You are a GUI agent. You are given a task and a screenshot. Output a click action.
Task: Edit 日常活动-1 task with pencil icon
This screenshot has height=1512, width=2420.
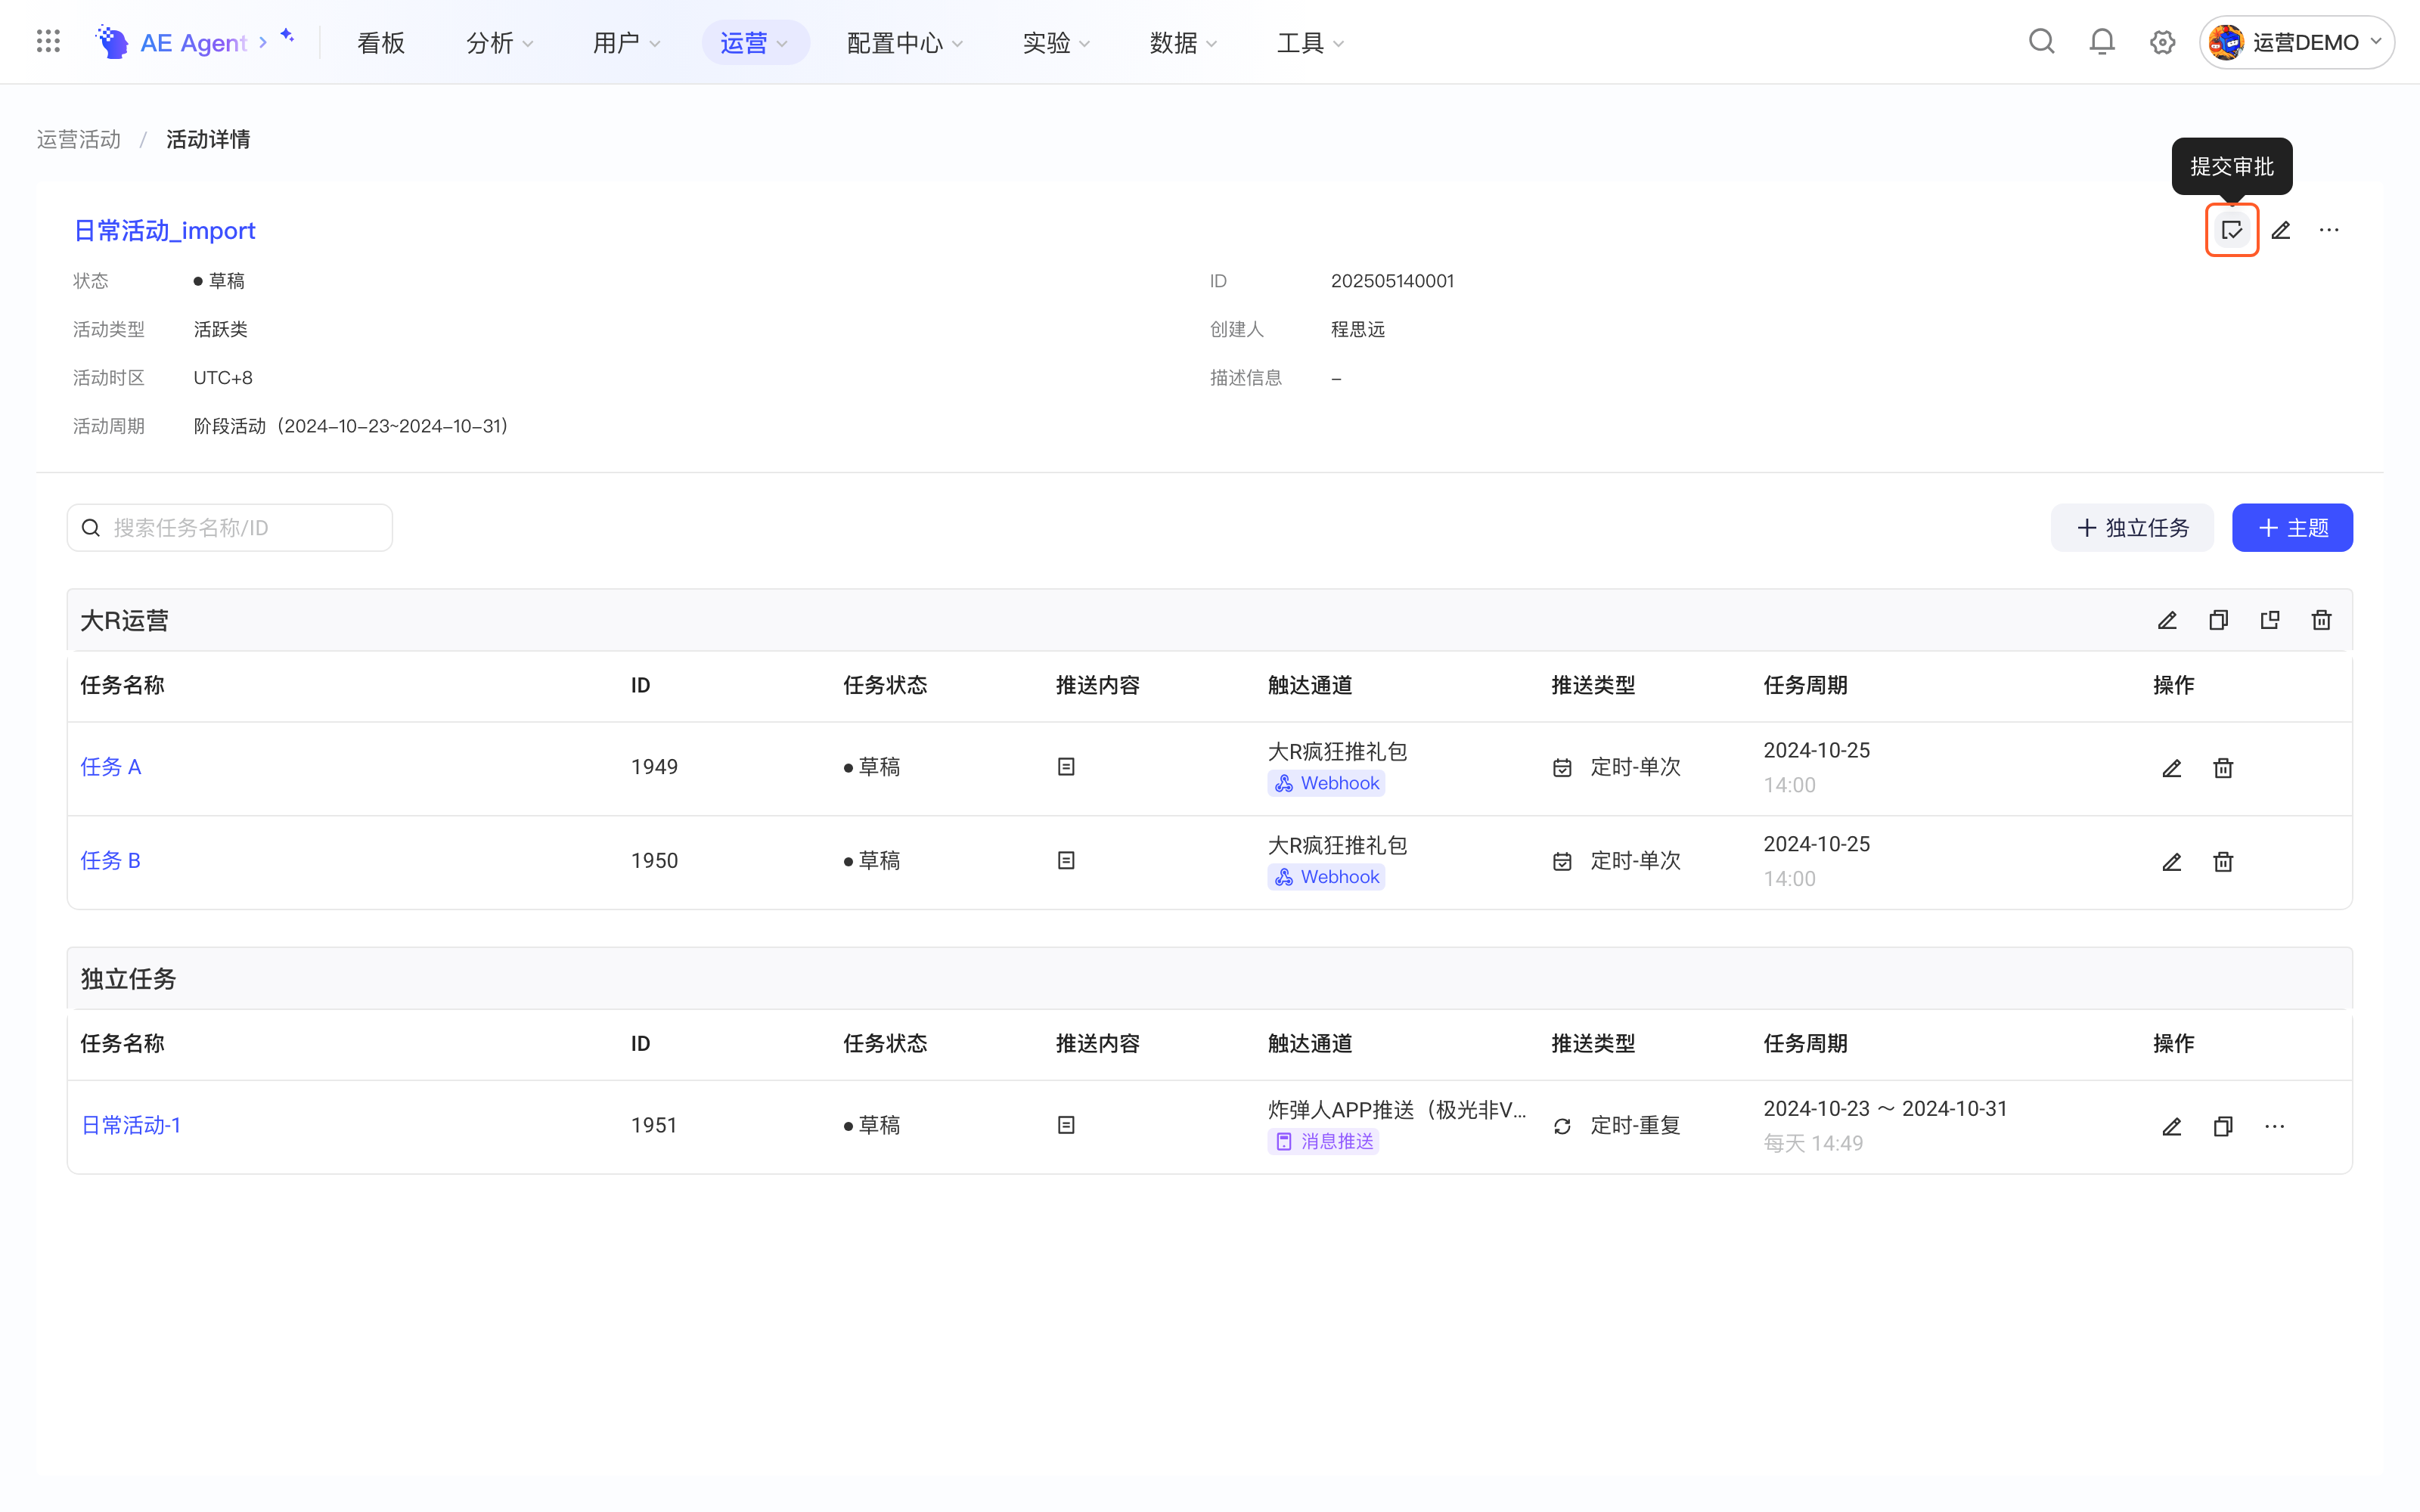2171,1126
